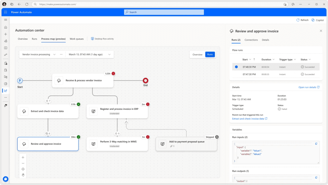Open the Runs tab in Automation center

click(34, 39)
